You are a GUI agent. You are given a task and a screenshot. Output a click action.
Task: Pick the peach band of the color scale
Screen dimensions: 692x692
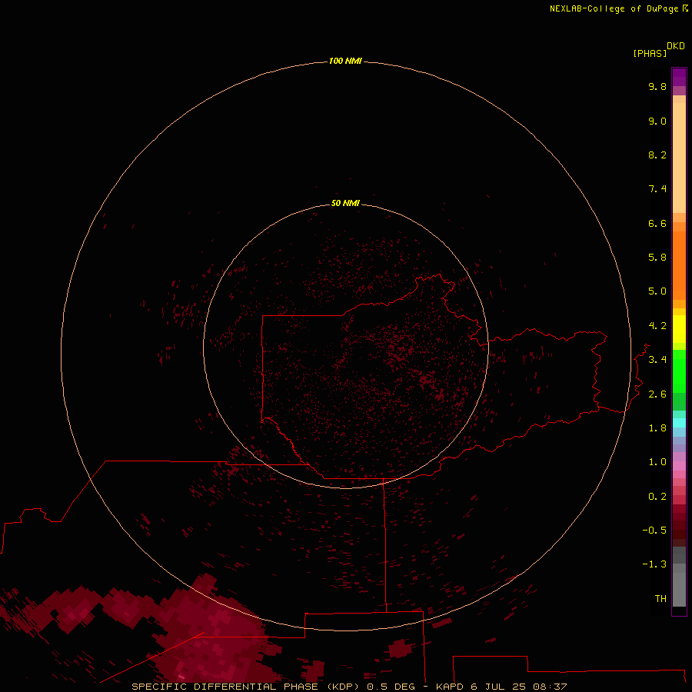pos(679,158)
